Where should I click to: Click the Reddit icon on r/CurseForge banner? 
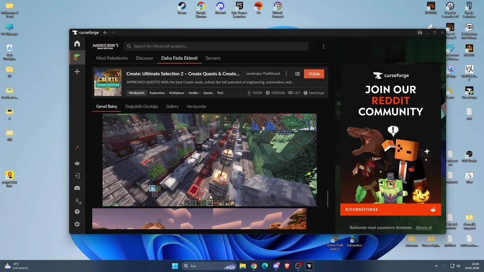[433, 209]
